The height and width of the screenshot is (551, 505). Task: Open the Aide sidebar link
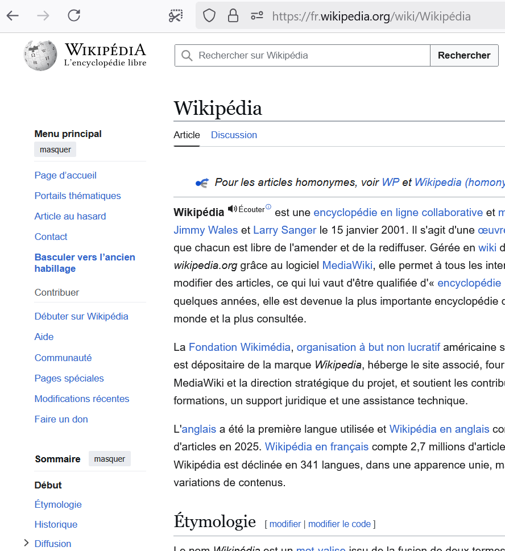44,337
